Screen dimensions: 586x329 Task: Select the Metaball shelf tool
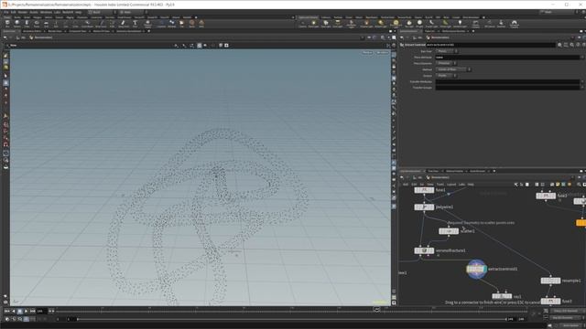[172, 24]
